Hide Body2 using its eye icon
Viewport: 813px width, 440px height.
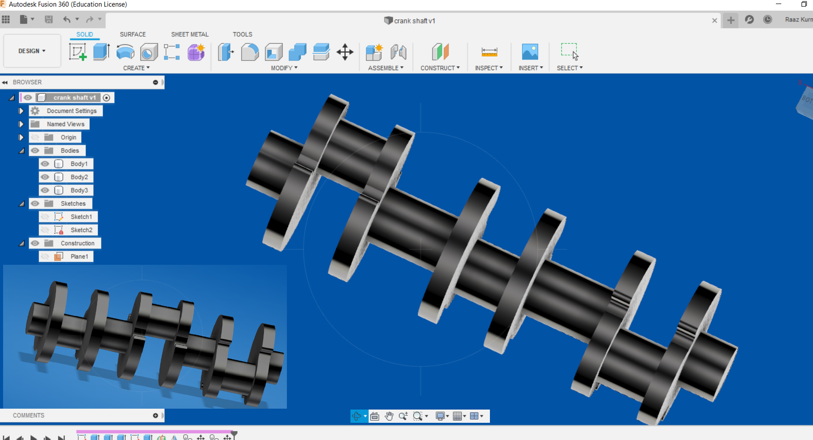[x=45, y=177]
